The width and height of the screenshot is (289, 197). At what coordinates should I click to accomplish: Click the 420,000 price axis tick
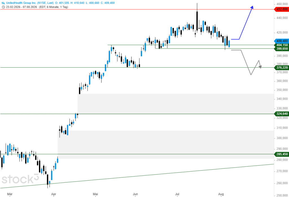[282, 32]
